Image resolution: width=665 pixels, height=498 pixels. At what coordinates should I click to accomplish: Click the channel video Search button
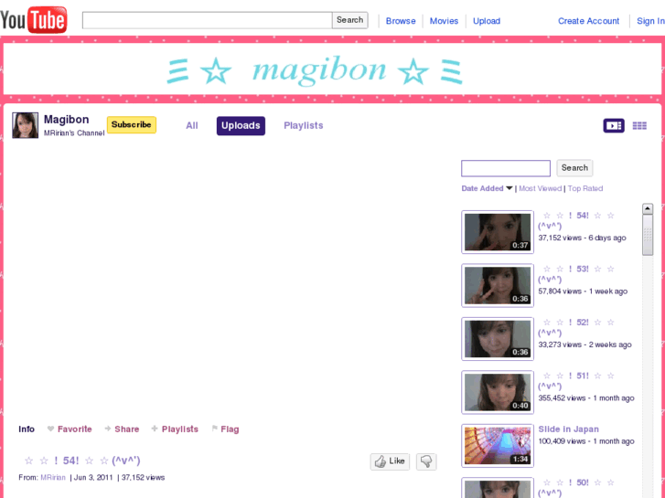point(574,168)
